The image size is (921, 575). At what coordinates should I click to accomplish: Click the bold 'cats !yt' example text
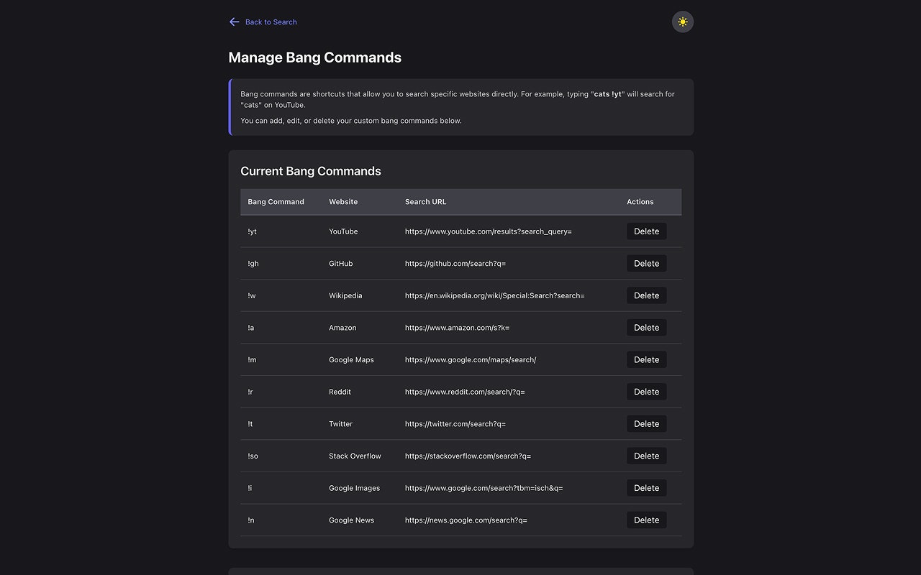(x=608, y=94)
